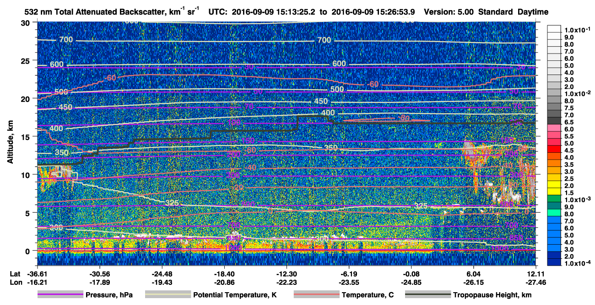The height and width of the screenshot is (305, 595).
Task: Click the white swatch atop the colorbar
Action: (x=554, y=28)
